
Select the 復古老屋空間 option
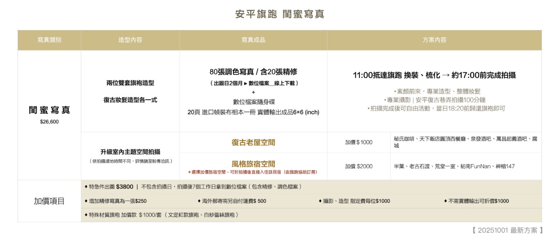253,142
